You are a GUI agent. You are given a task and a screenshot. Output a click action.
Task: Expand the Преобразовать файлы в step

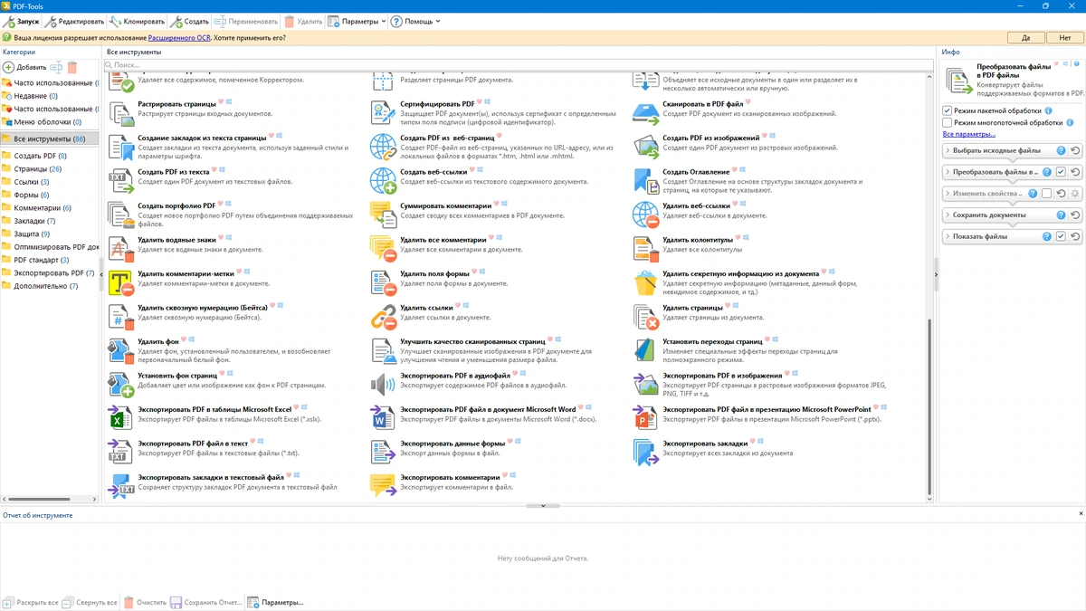point(948,172)
